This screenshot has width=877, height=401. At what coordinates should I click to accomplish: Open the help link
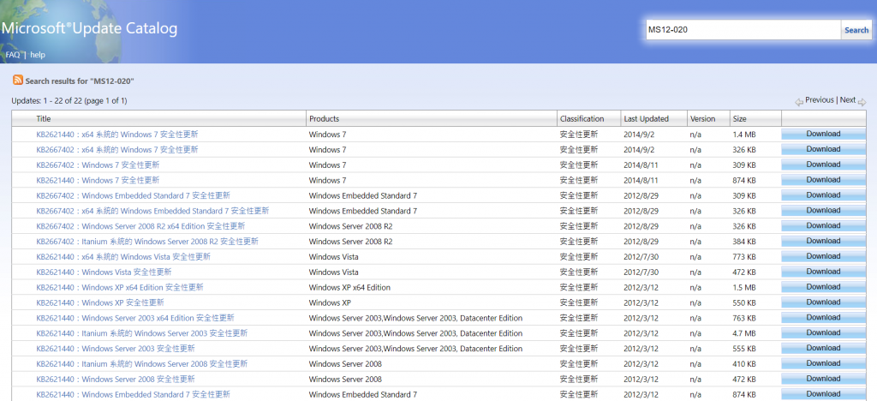click(x=38, y=55)
